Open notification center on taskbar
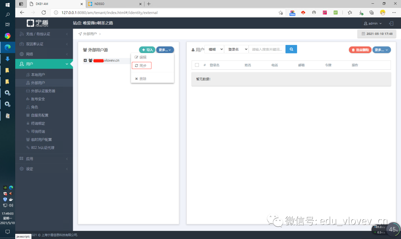401x239 pixels. [x=7, y=232]
